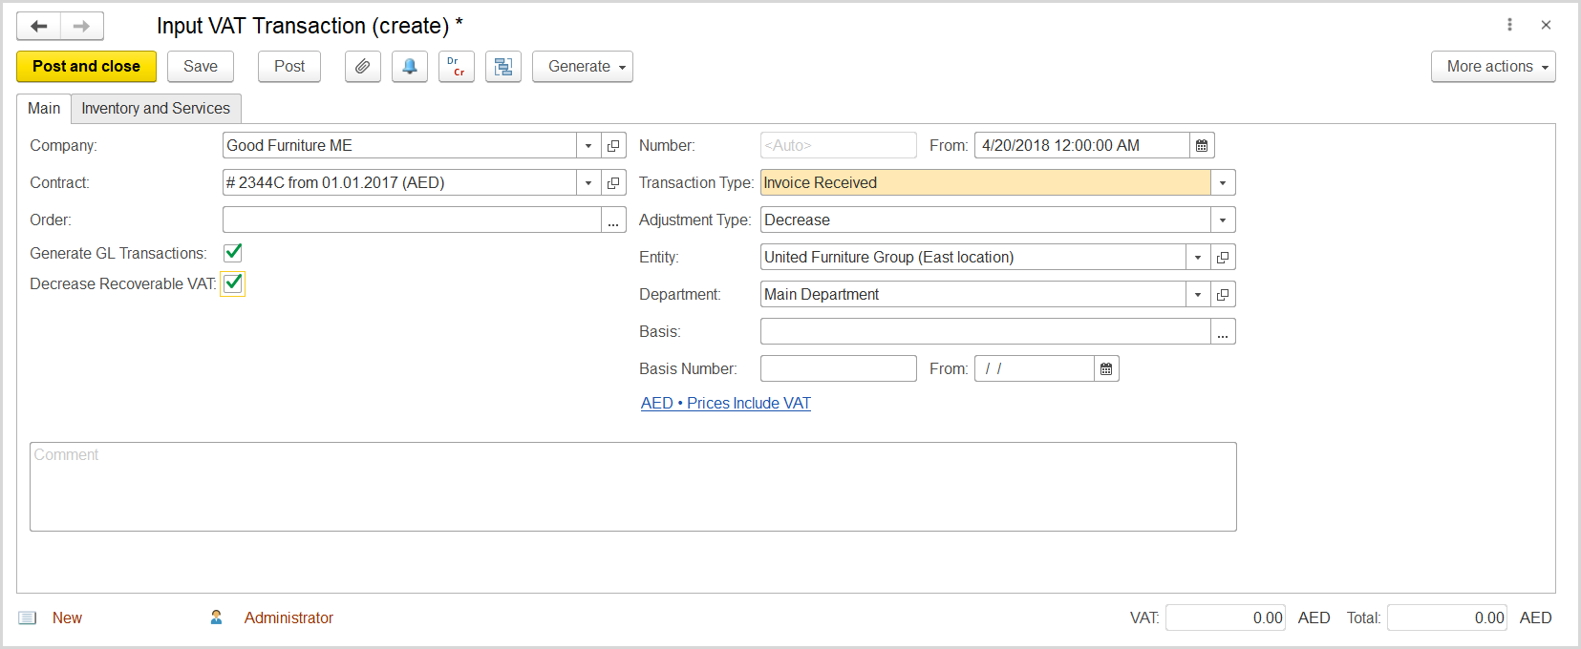Viewport: 1581px width, 649px height.
Task: Open the paperclip attachments button
Action: coord(363,67)
